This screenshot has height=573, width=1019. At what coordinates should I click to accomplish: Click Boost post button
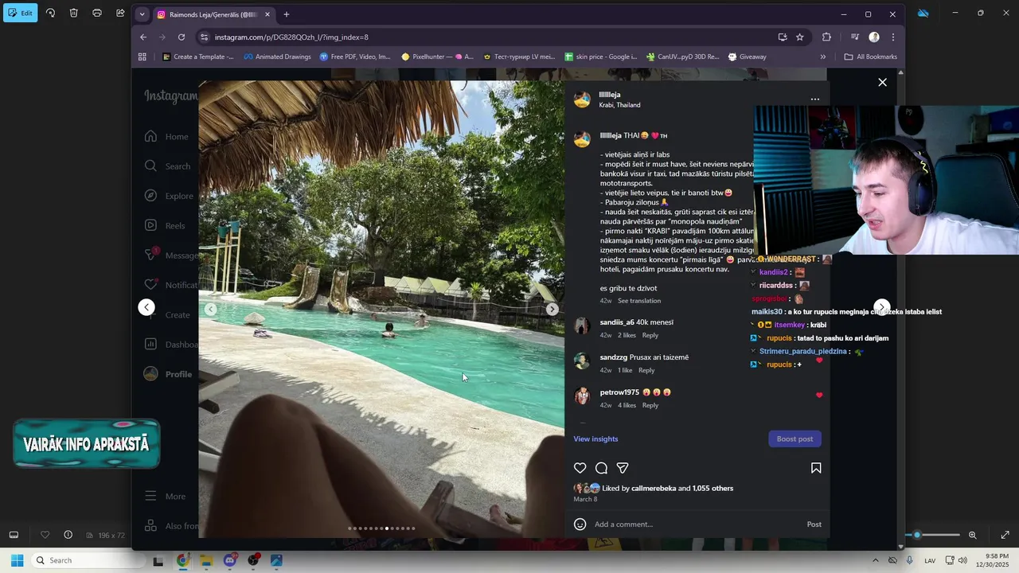(795, 439)
